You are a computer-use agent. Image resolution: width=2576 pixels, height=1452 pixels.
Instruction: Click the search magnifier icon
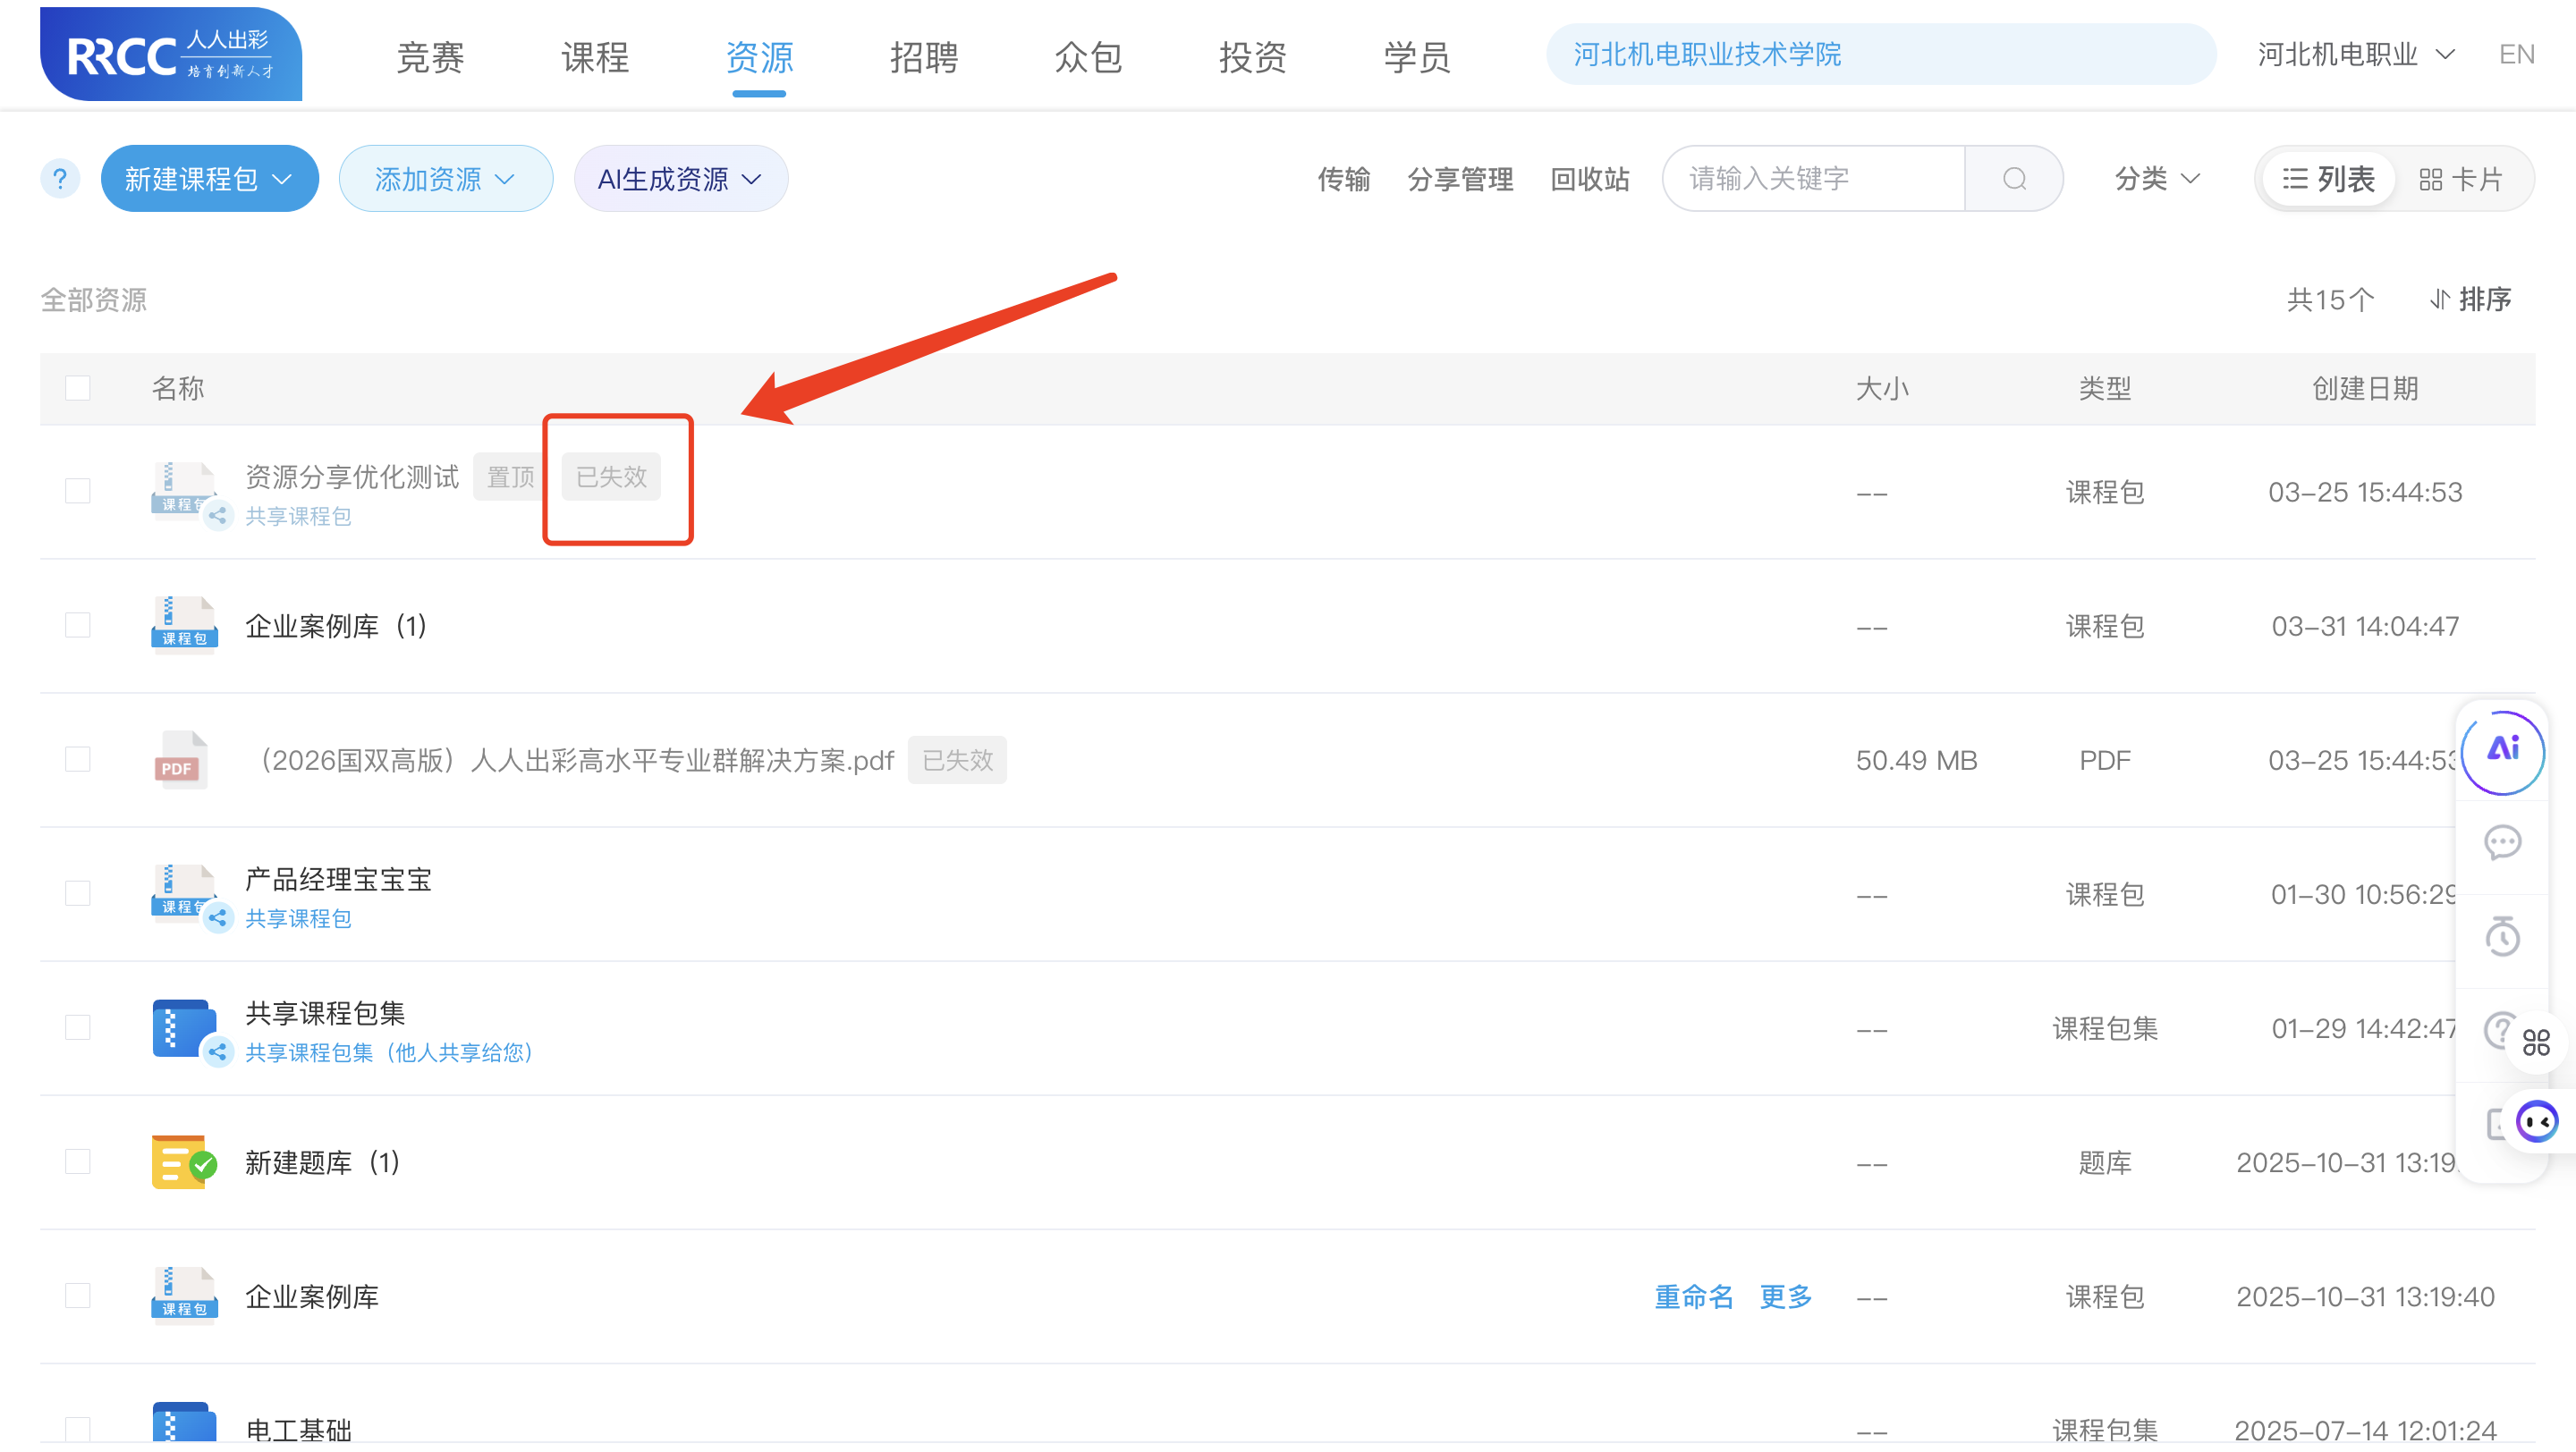click(2014, 179)
